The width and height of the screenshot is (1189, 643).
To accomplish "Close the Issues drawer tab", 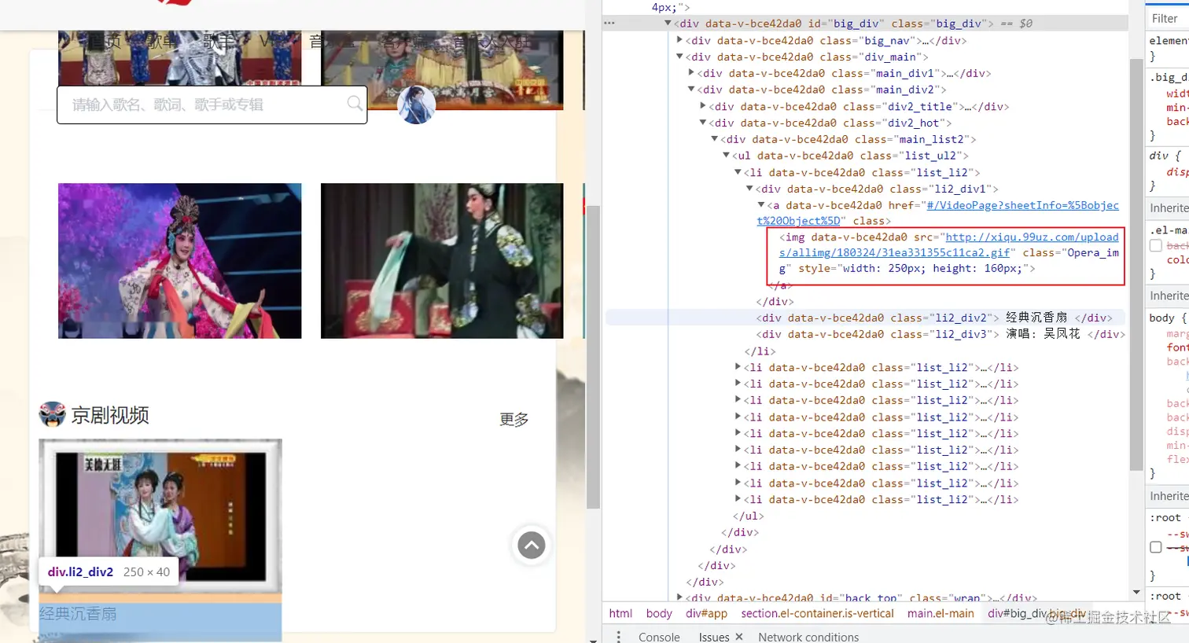I will click(739, 637).
